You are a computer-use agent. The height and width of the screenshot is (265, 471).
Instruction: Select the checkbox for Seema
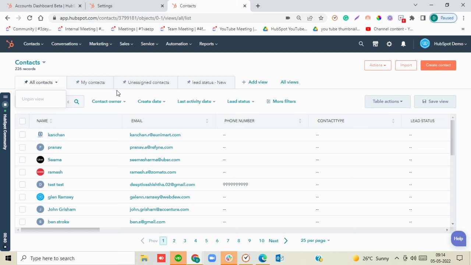22,160
